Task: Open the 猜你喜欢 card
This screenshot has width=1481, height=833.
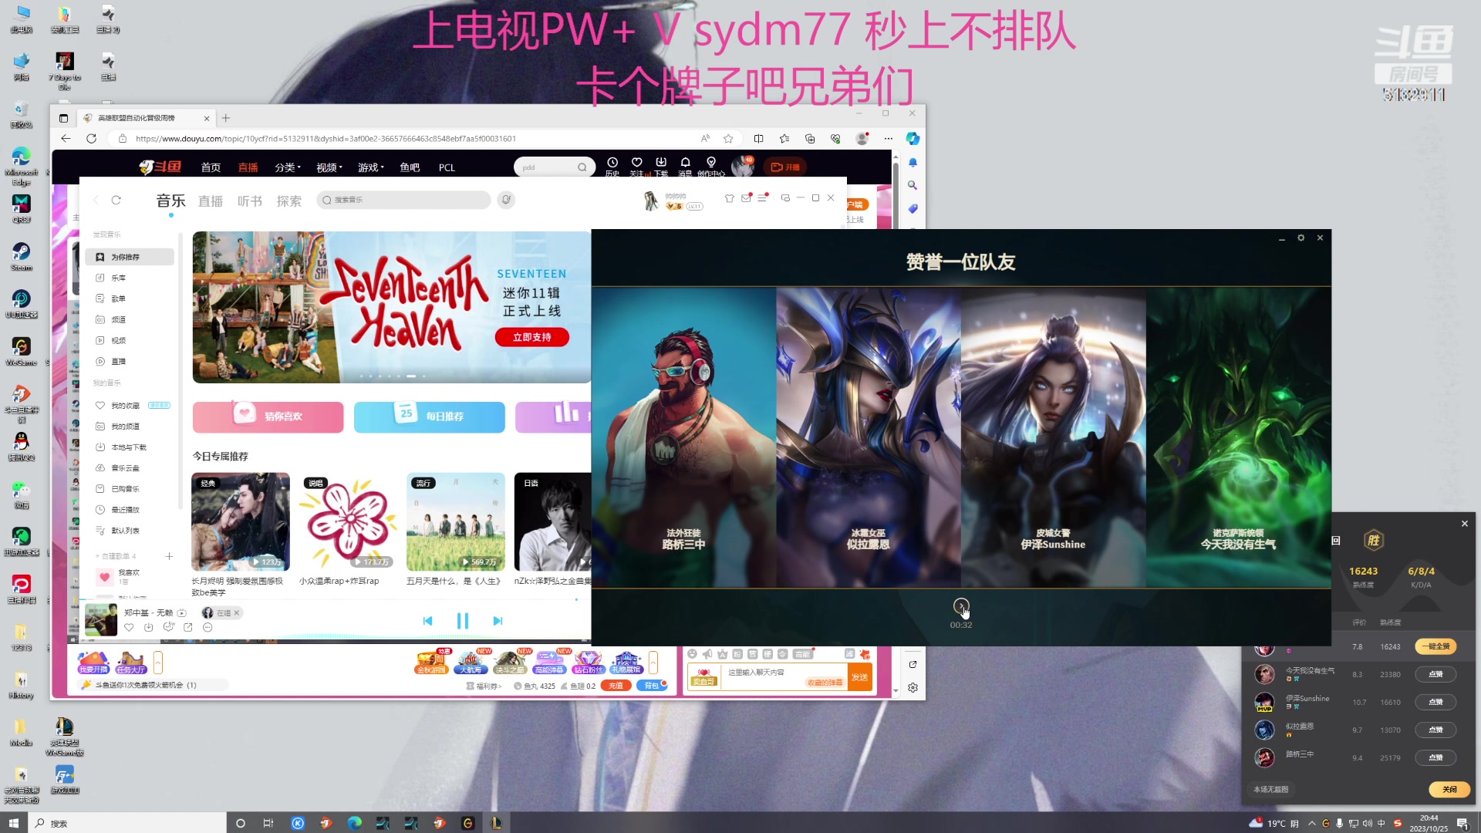Action: tap(268, 416)
